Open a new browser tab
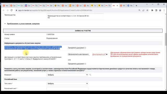This screenshot has height=94, width=167. tap(136, 6)
